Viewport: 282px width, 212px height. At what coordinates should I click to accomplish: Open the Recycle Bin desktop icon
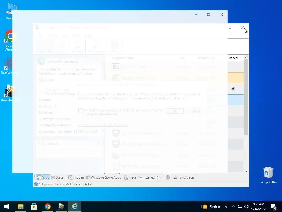[268, 175]
